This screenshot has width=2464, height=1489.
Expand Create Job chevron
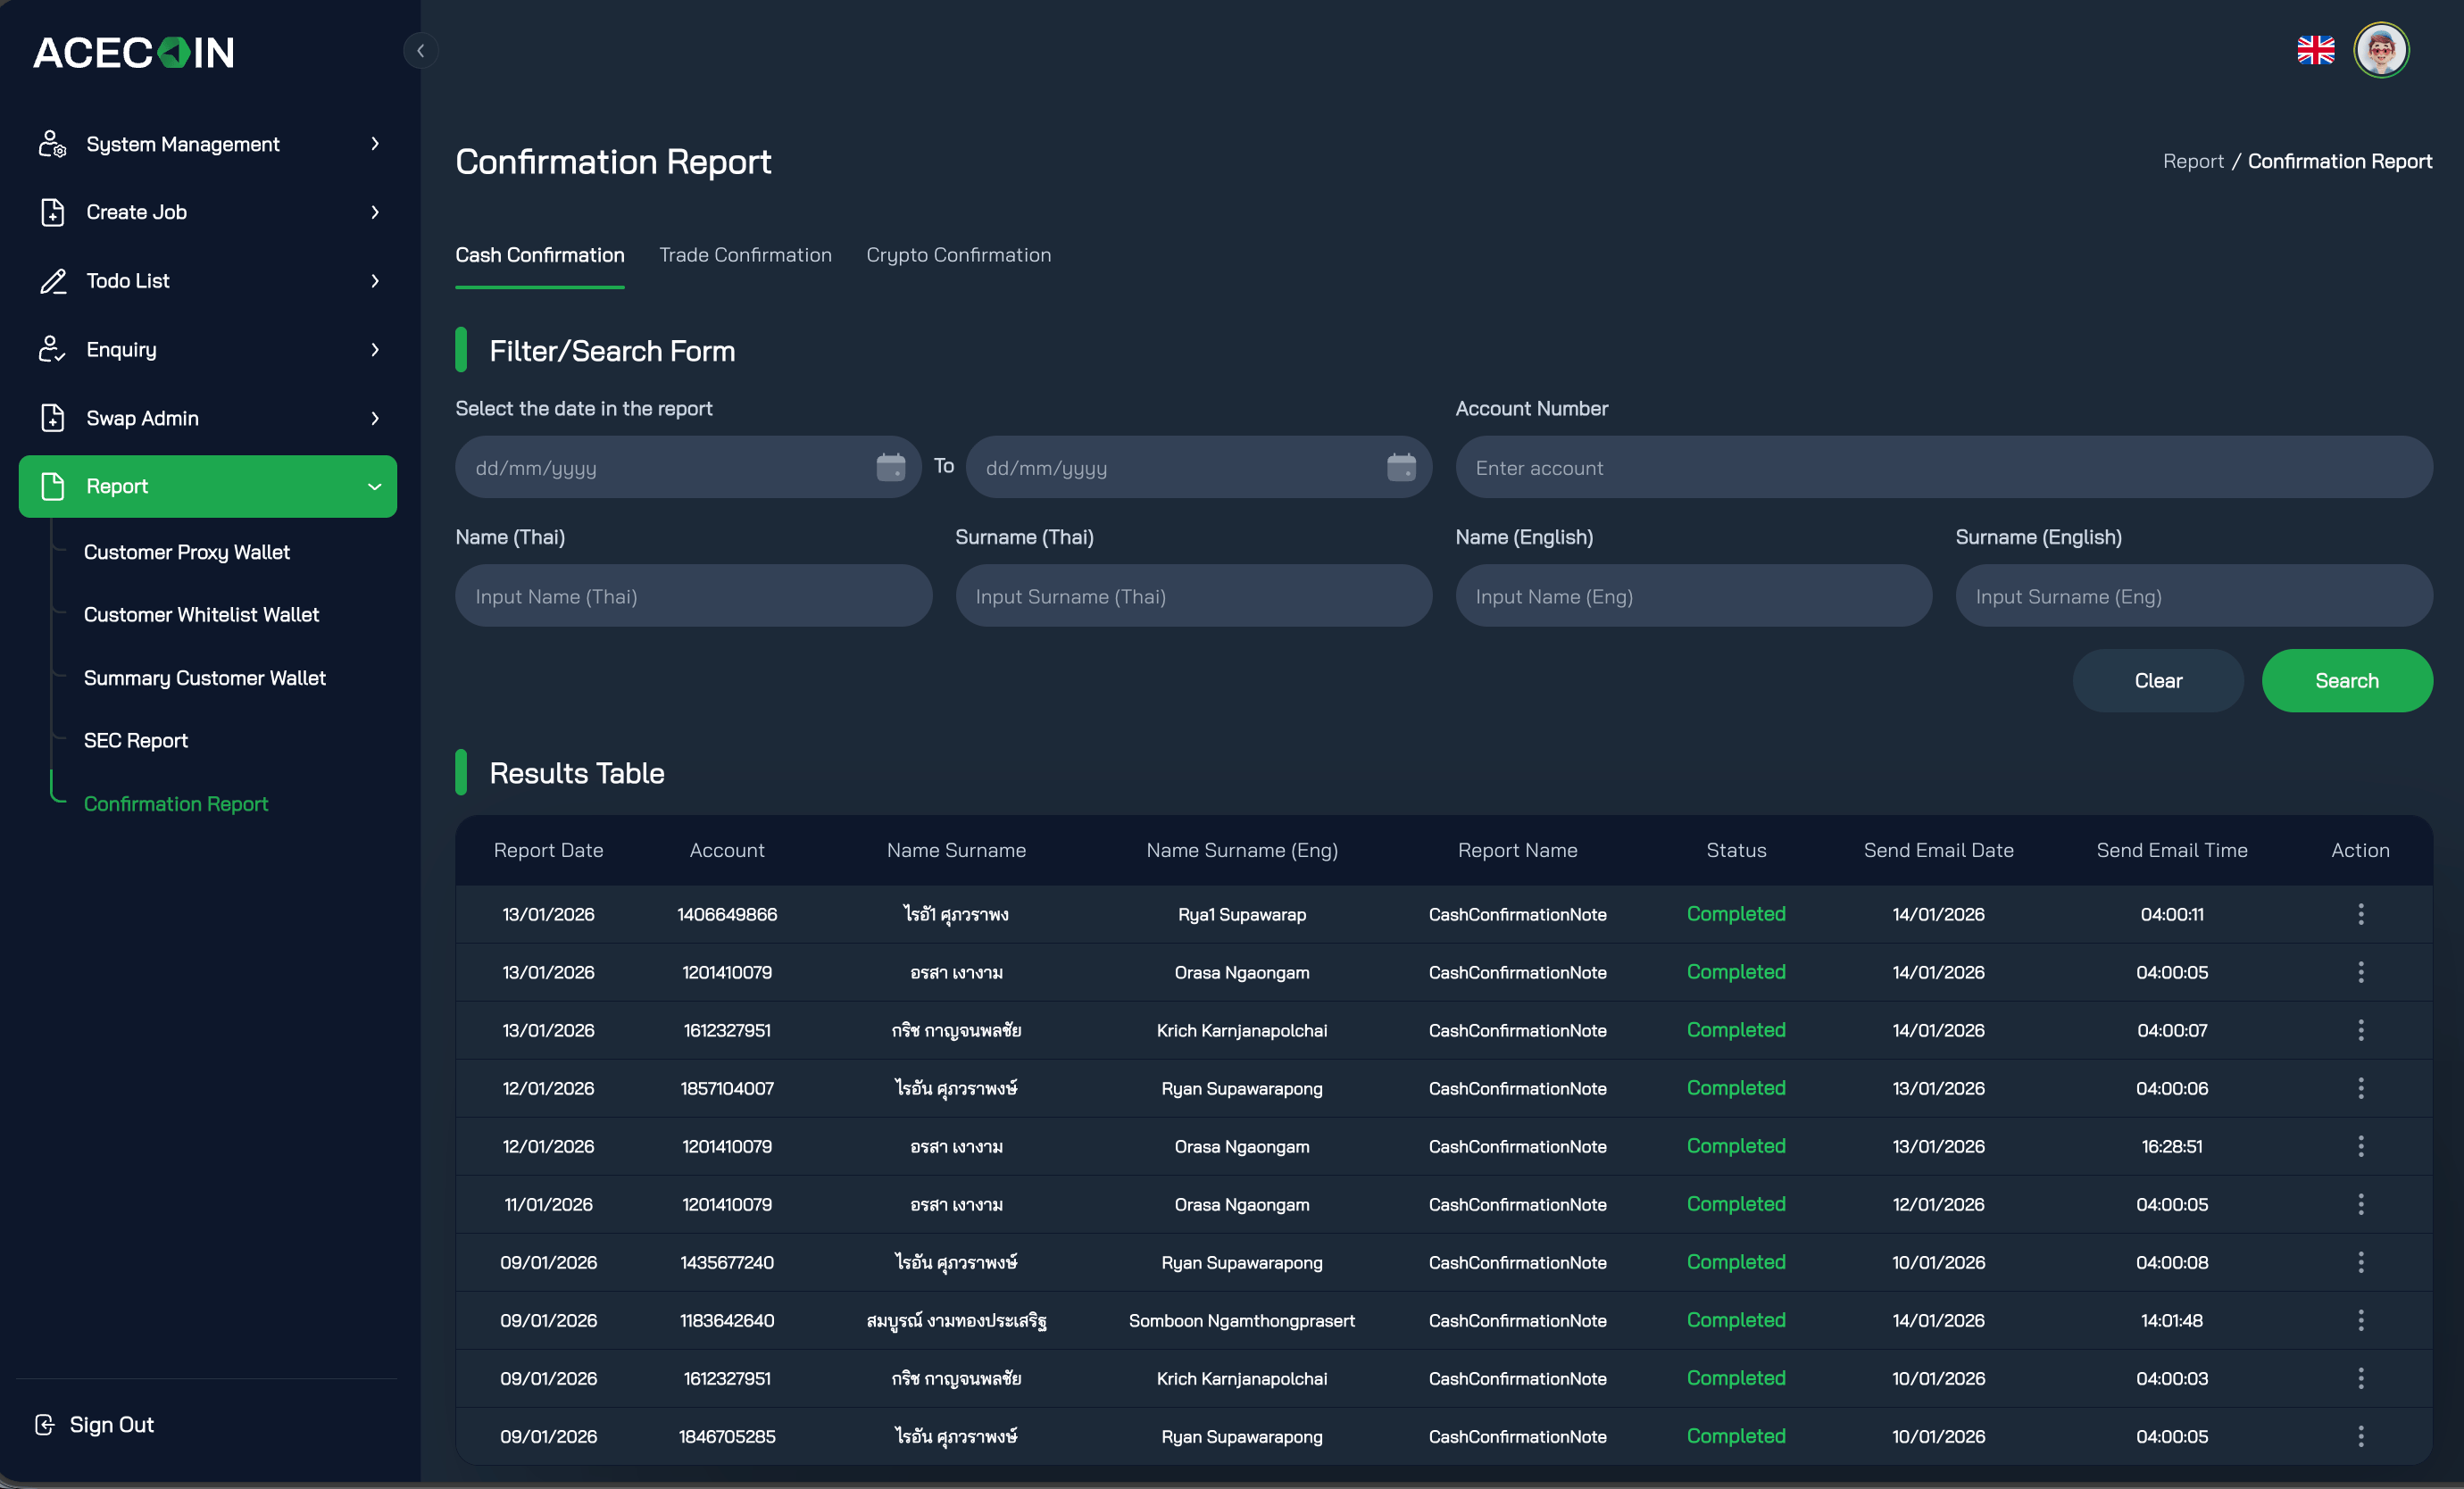coord(375,212)
